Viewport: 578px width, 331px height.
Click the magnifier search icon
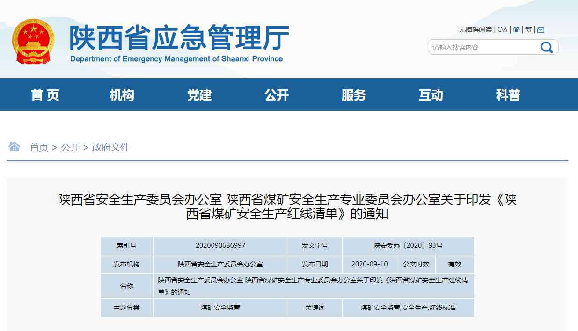point(547,47)
